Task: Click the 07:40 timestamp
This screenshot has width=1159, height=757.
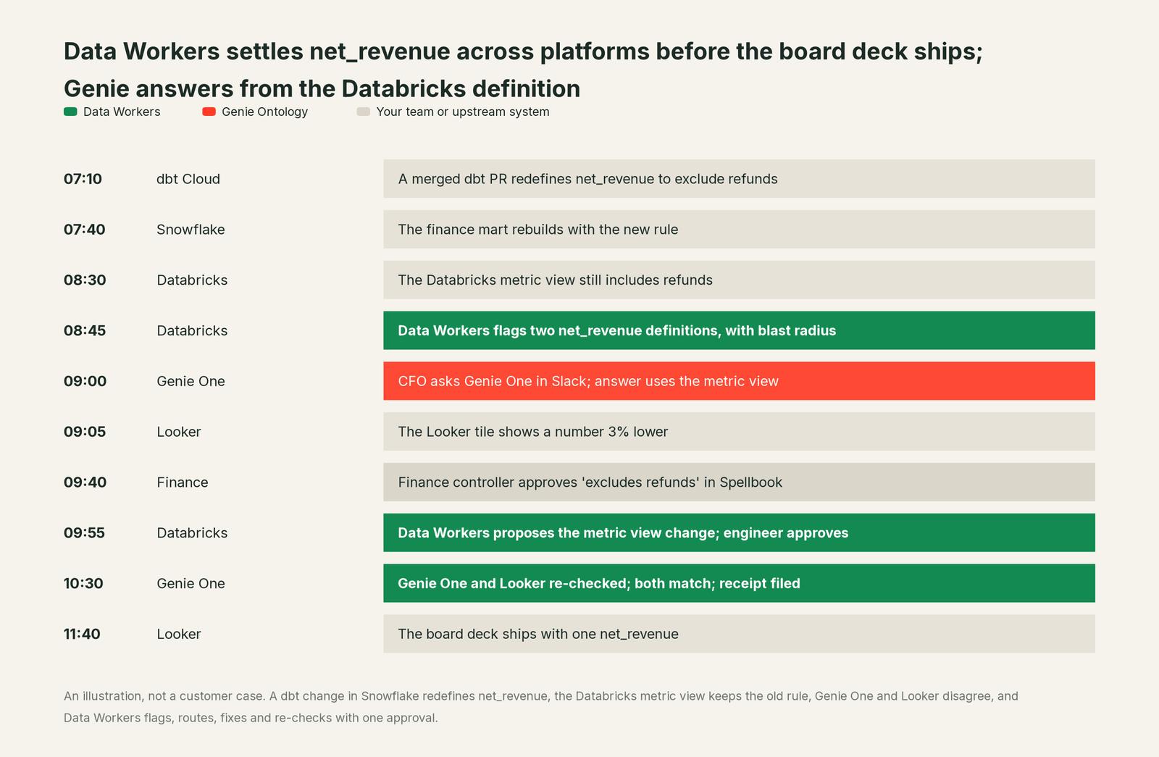Action: pyautogui.click(x=85, y=230)
